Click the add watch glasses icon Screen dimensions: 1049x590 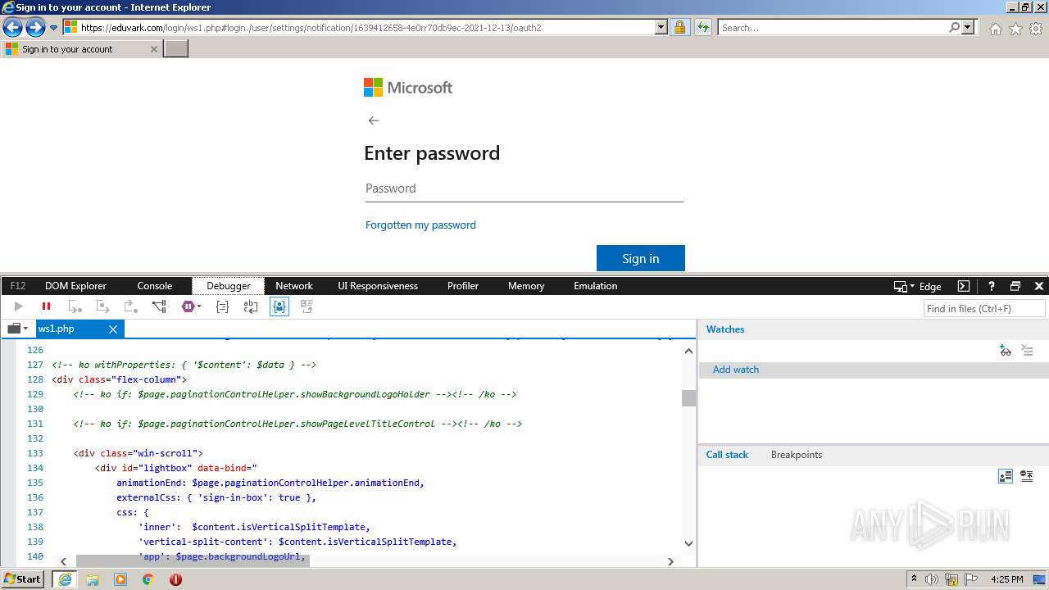[x=1006, y=351]
